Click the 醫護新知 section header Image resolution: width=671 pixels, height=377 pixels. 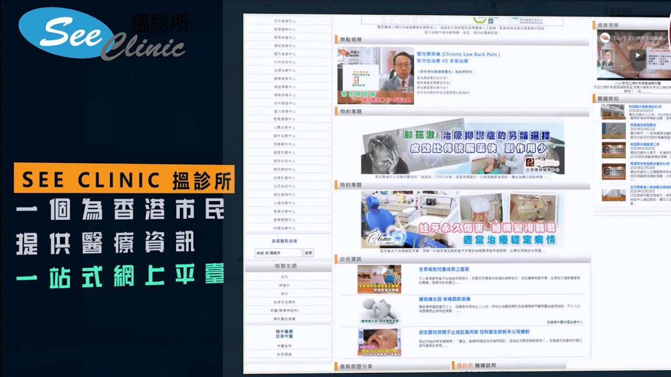click(x=632, y=98)
